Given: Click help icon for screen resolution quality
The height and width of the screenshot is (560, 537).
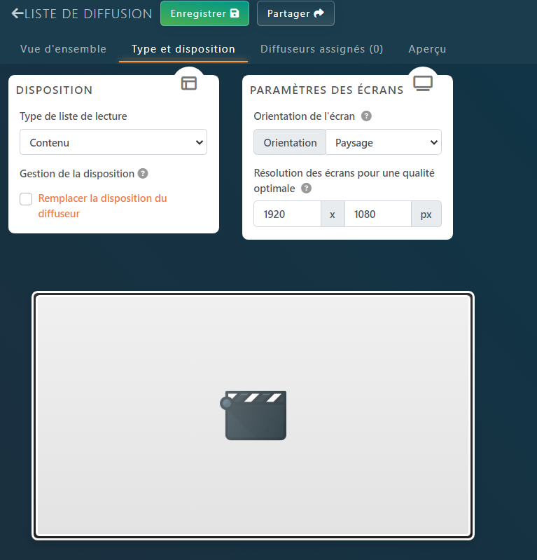Looking at the screenshot, I should click(x=306, y=189).
